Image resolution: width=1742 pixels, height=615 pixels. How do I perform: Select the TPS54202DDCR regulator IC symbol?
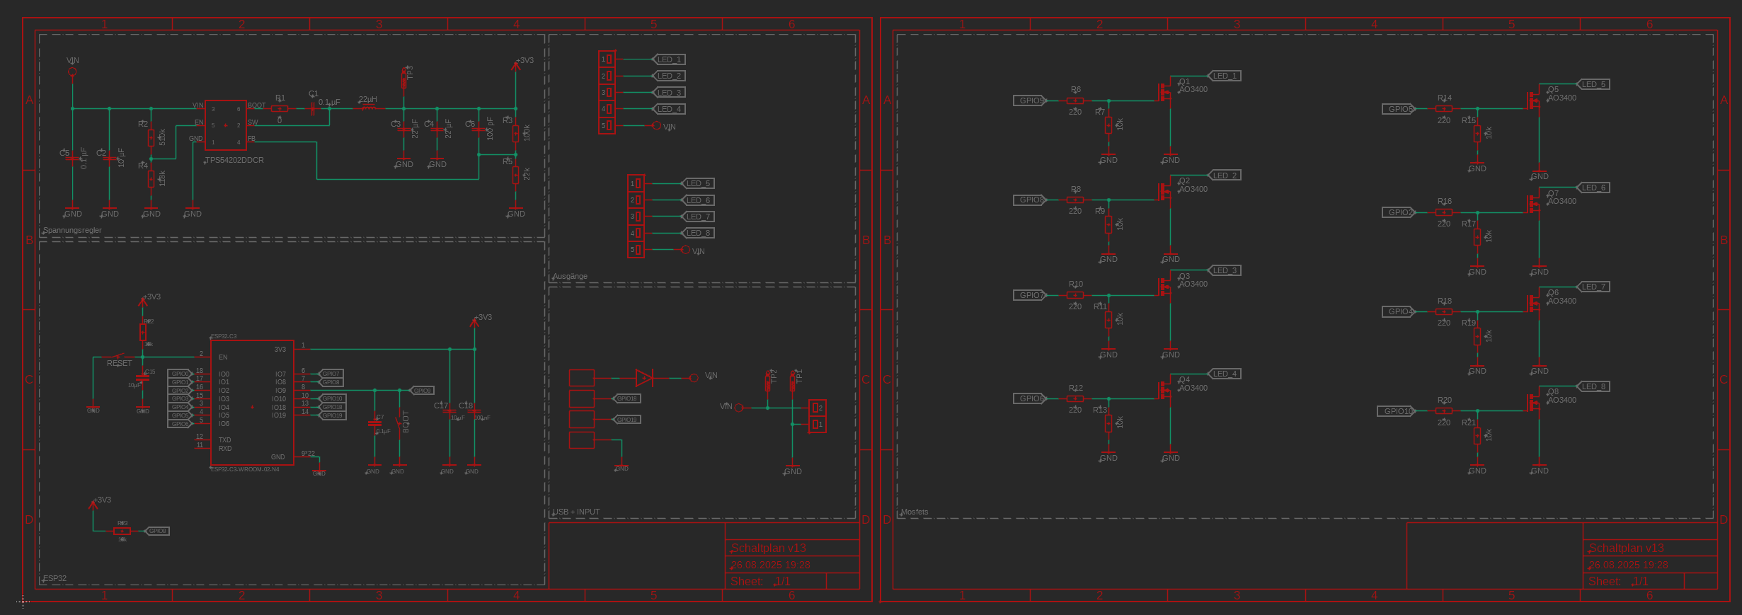(226, 125)
